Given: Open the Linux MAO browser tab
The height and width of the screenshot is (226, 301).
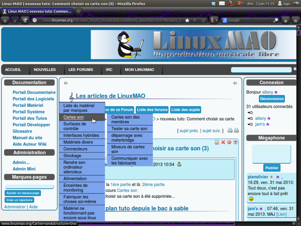Looking at the screenshot, I should point(37,11).
